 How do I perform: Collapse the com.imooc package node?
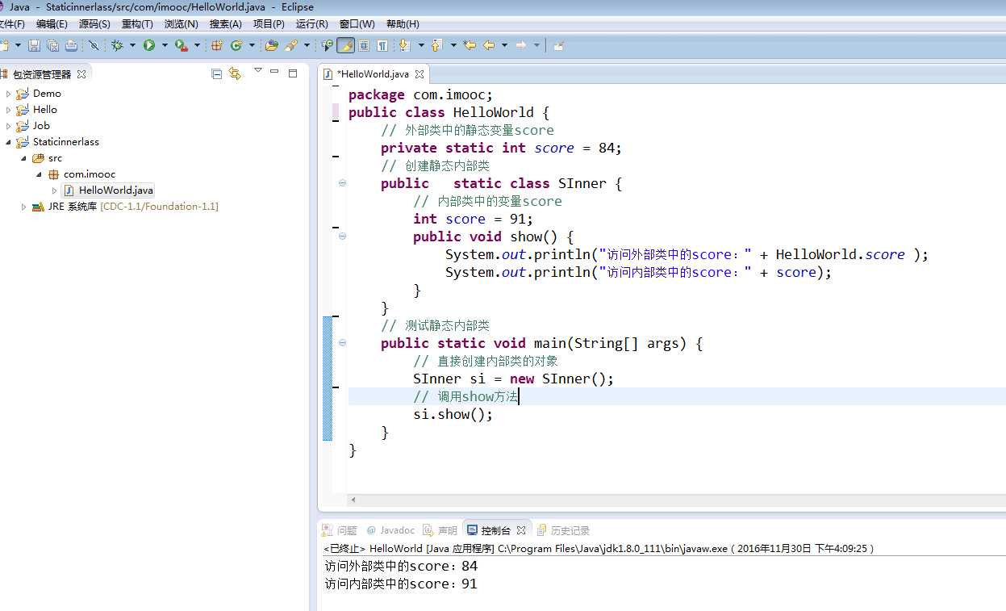pos(40,174)
